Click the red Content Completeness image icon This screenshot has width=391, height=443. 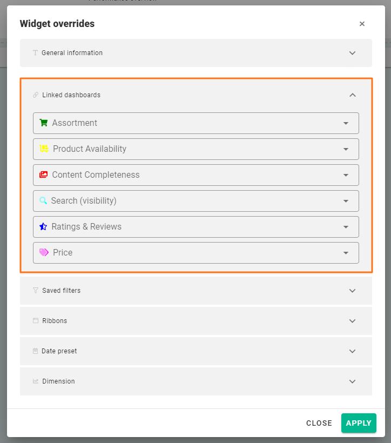click(x=44, y=175)
